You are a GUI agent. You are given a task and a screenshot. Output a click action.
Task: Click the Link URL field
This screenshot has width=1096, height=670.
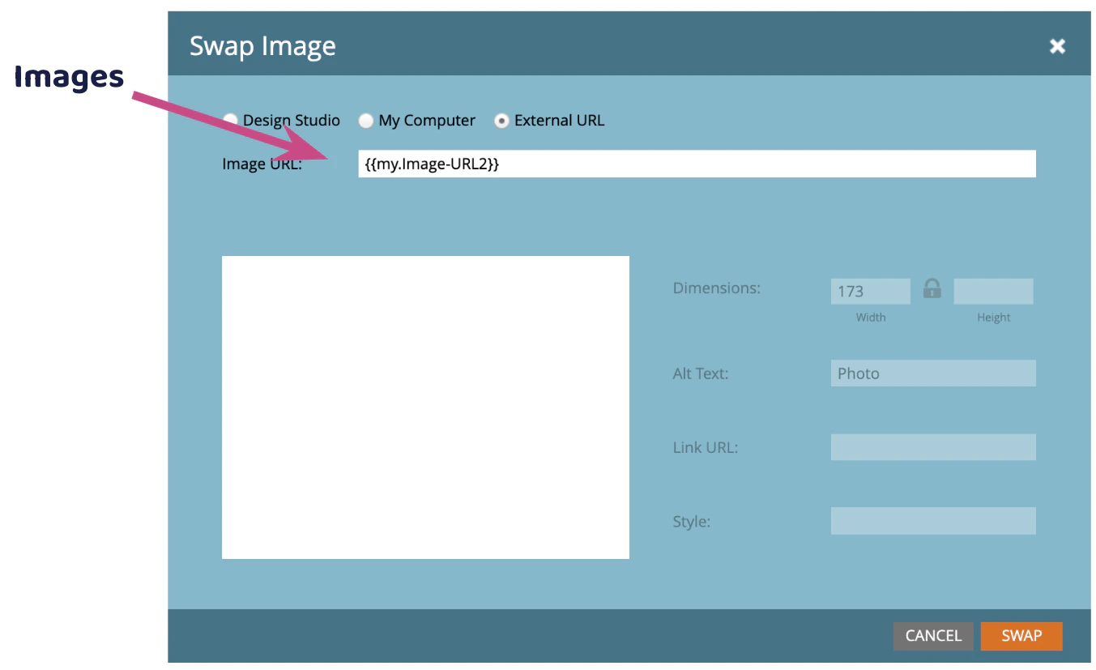tap(932, 446)
